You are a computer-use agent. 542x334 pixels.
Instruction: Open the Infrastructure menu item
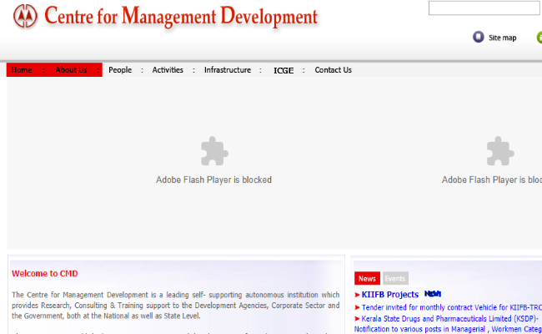(x=227, y=70)
